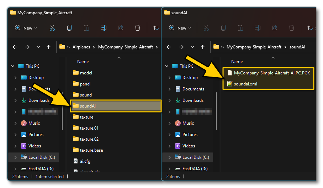Sort by Name column header in left window
323x188 pixels.
coord(83,62)
